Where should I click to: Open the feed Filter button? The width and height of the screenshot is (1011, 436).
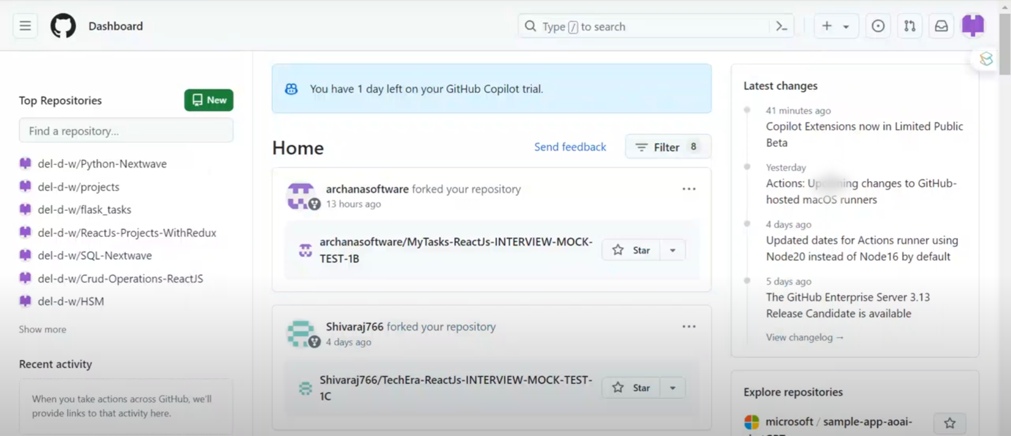[668, 147]
